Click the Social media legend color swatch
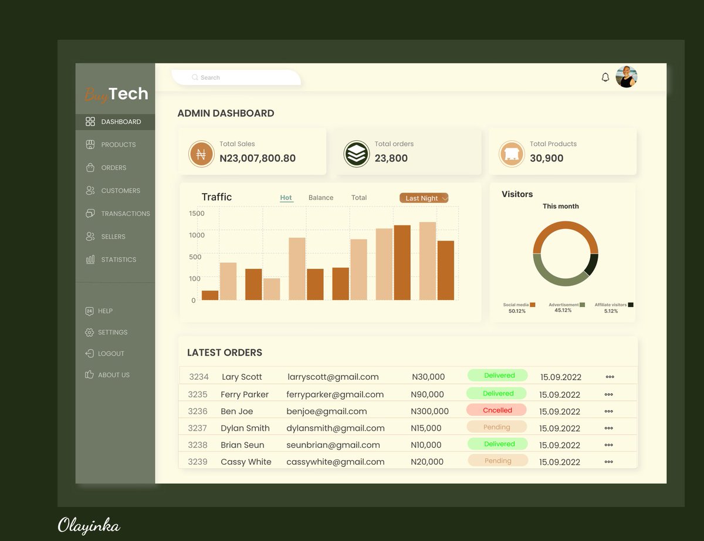Image resolution: width=704 pixels, height=541 pixels. 533,305
